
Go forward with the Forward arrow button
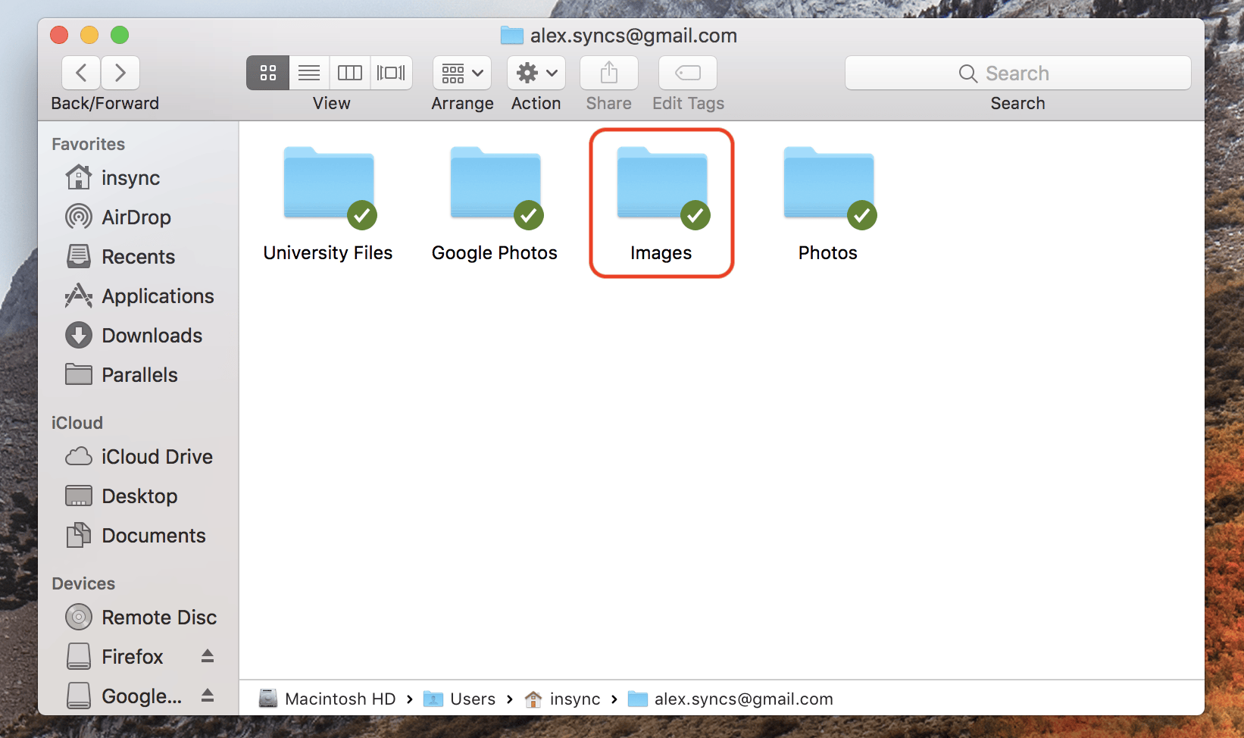coord(120,73)
